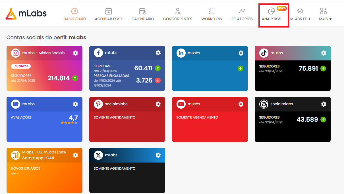The image size is (344, 194).
Task: Open mLabs EDU link
Action: point(300,14)
